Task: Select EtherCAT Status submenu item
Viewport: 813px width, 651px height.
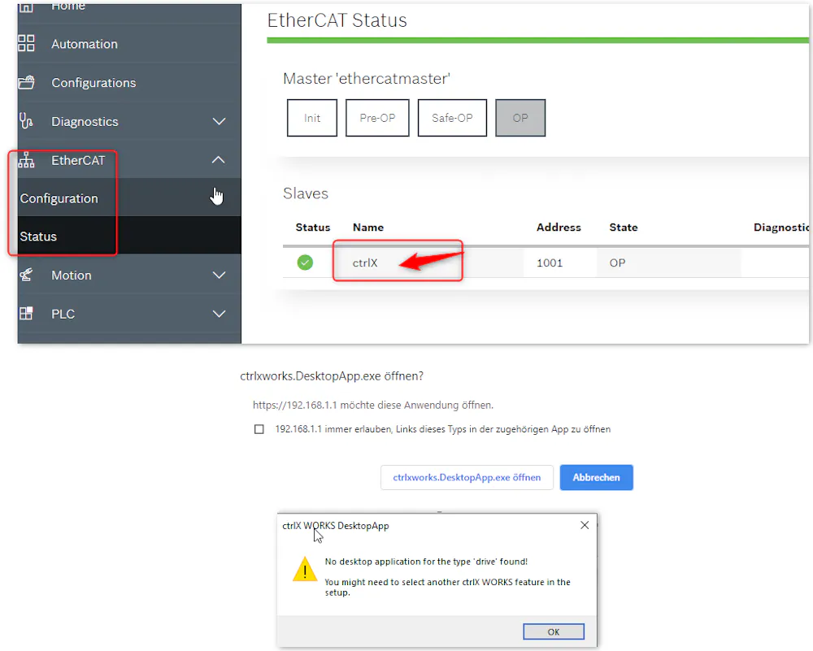Action: coord(129,236)
